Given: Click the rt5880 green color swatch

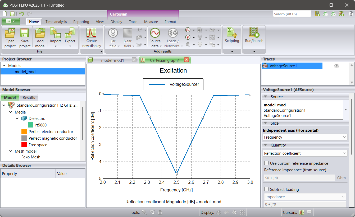Looking at the screenshot, I should [31, 125].
